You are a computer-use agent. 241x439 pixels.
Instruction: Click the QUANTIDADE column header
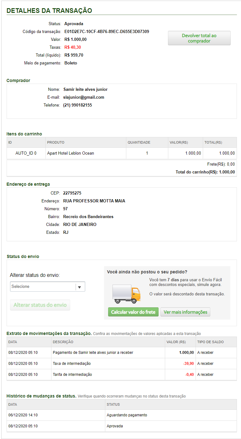click(139, 142)
